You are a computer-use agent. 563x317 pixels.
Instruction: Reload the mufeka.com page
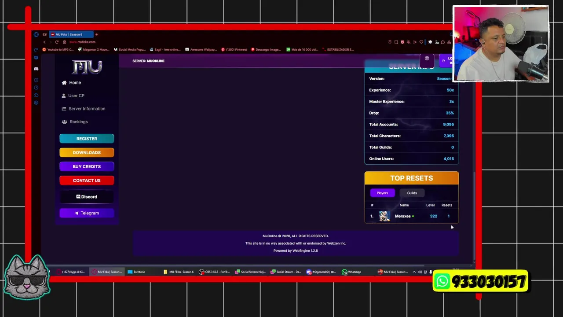pos(57,42)
